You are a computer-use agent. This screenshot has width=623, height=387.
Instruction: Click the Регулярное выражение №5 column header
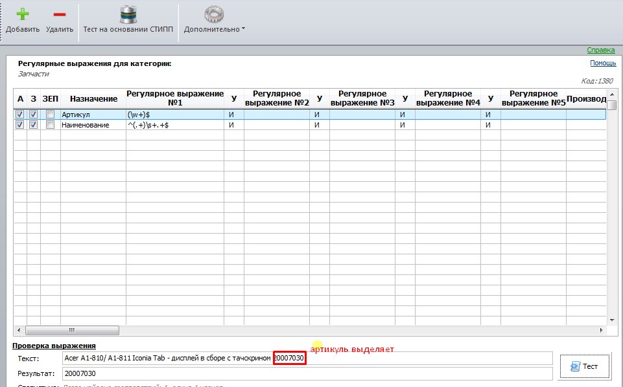click(533, 98)
